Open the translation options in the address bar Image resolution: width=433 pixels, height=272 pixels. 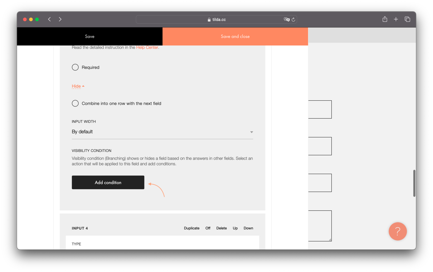point(286,19)
